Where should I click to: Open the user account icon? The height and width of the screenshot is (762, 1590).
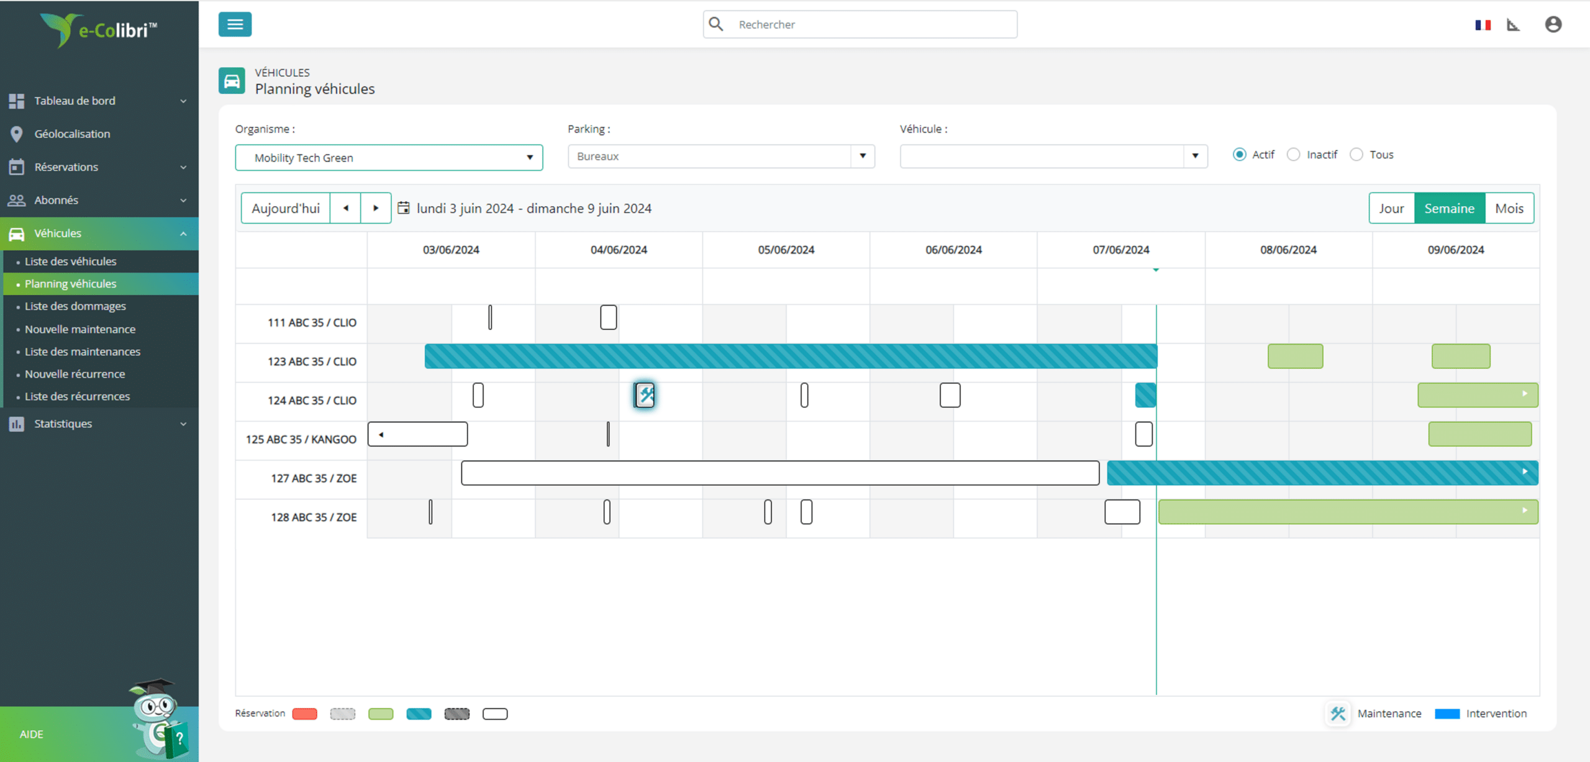point(1553,24)
